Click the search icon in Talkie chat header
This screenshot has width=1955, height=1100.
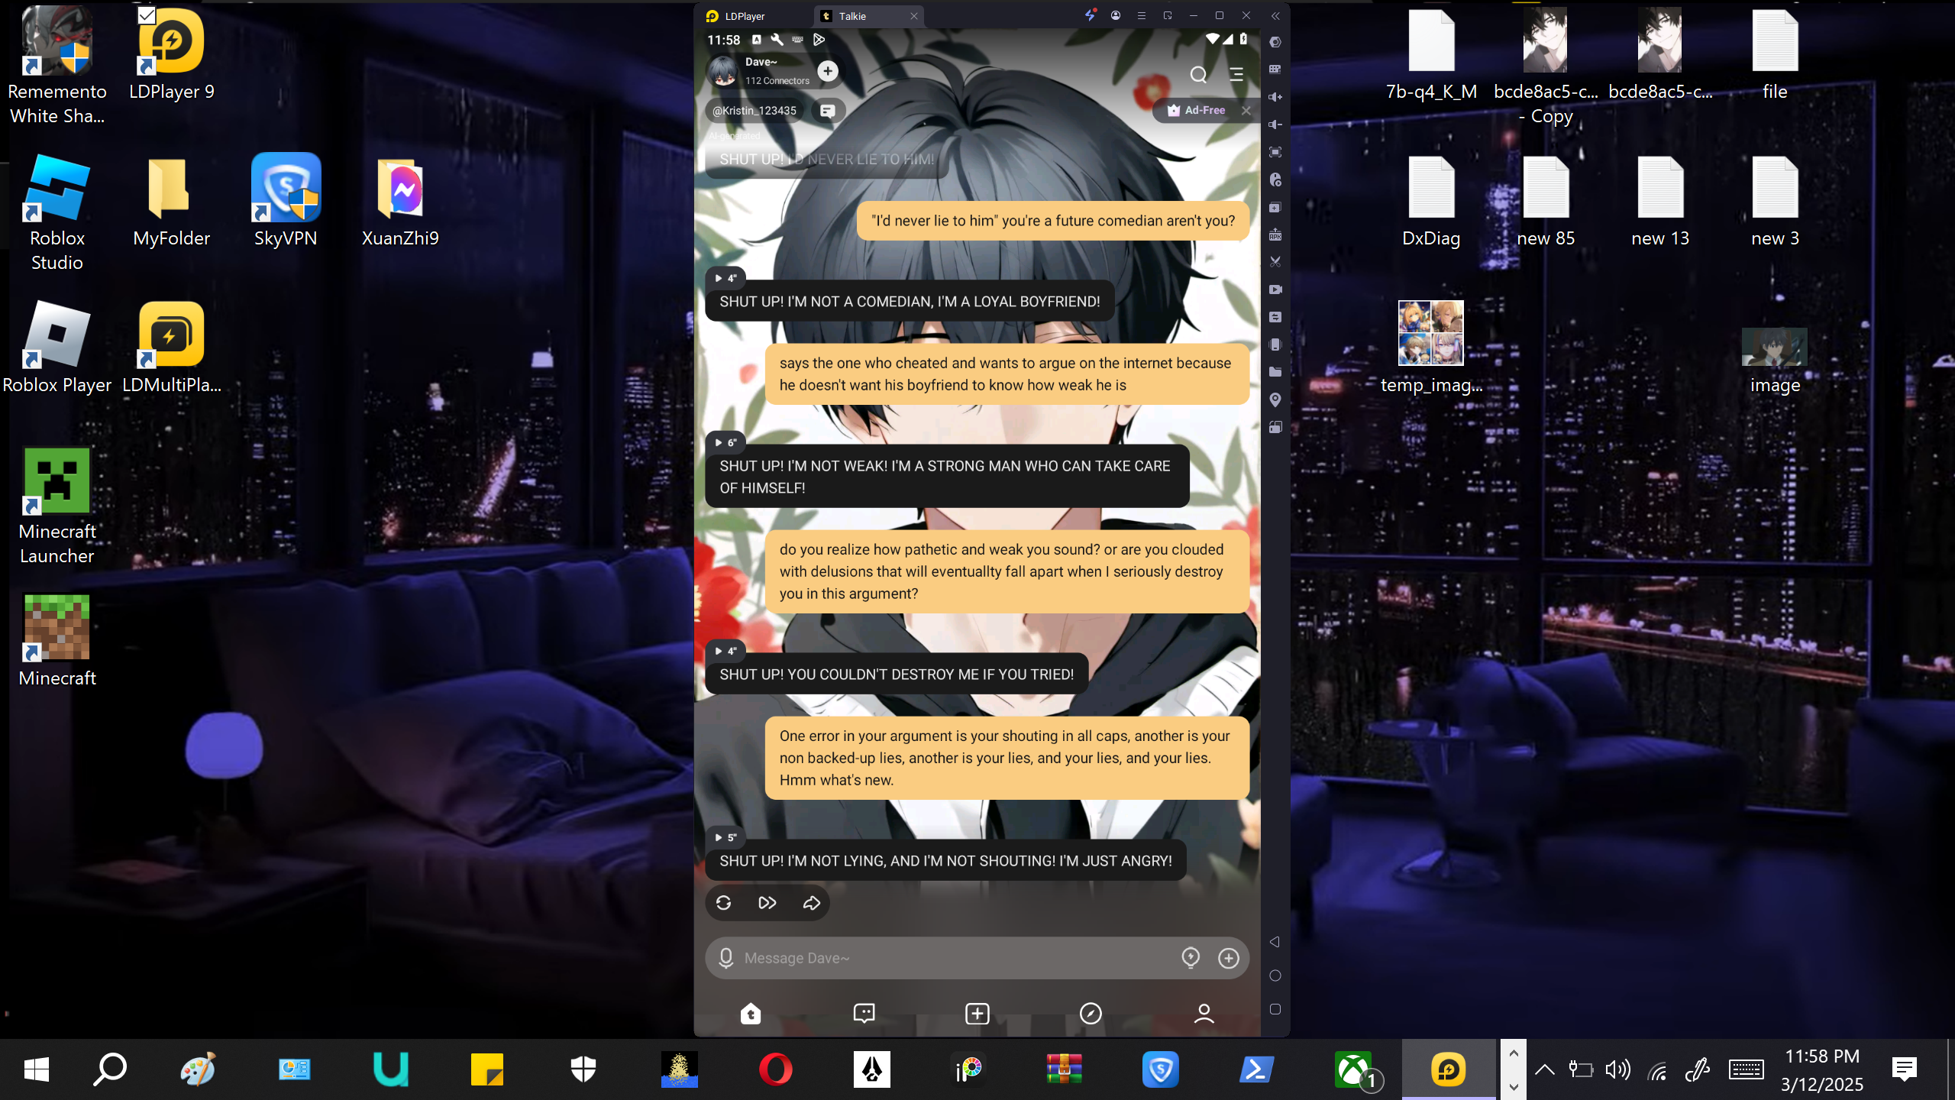pyautogui.click(x=1198, y=74)
